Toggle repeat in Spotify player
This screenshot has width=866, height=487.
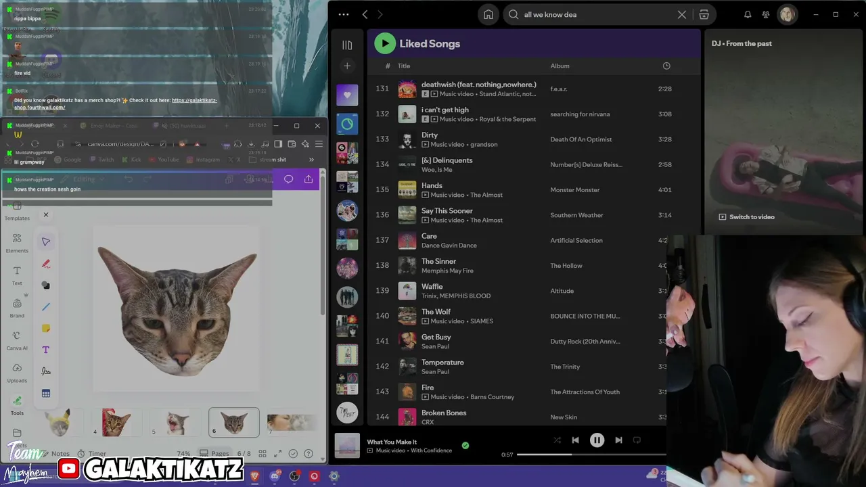(x=637, y=440)
